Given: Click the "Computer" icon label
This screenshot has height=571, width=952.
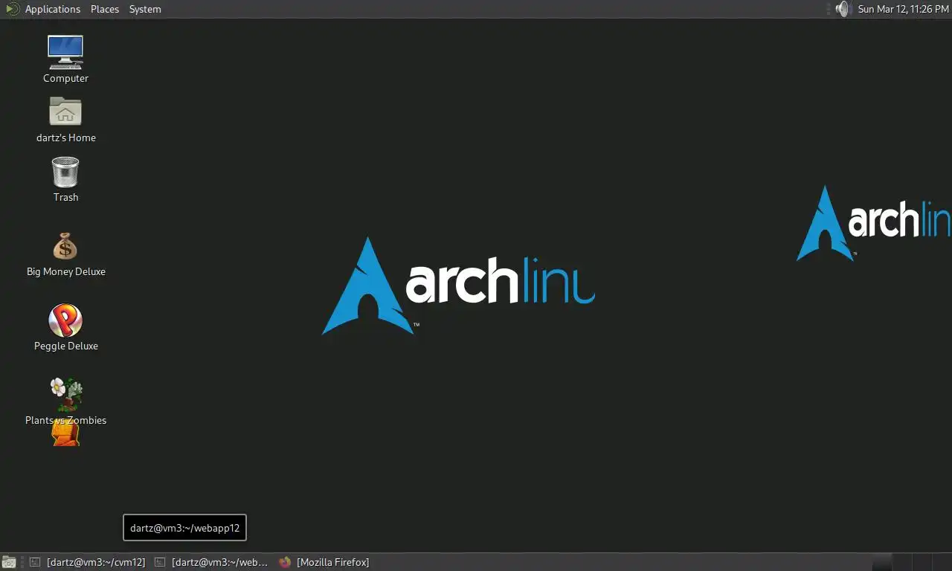Looking at the screenshot, I should coord(65,78).
